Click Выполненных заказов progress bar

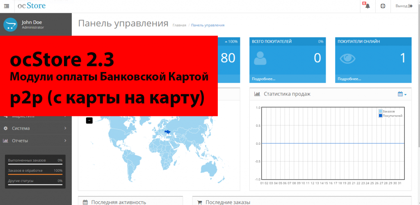[35, 164]
